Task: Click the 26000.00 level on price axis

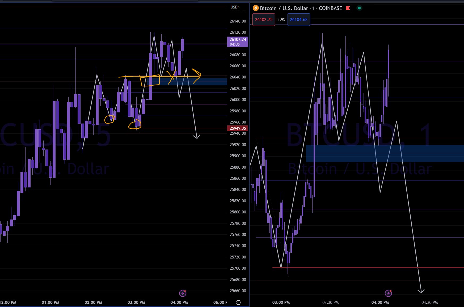Action: [x=238, y=100]
